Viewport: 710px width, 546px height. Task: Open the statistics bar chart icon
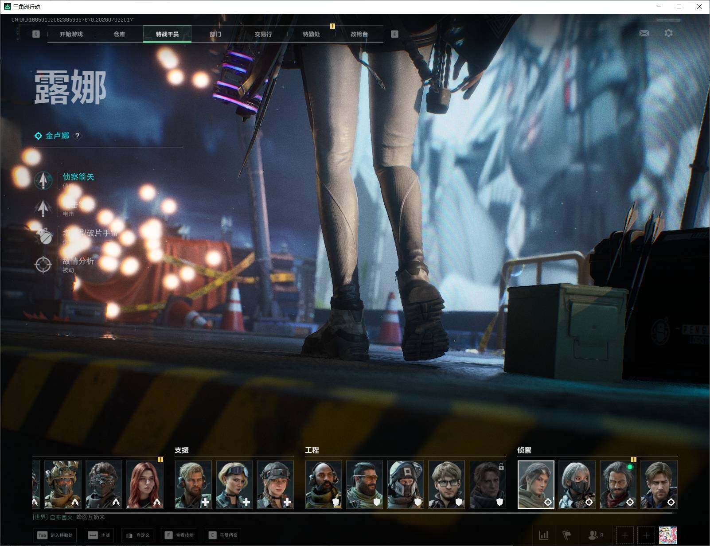(x=544, y=535)
